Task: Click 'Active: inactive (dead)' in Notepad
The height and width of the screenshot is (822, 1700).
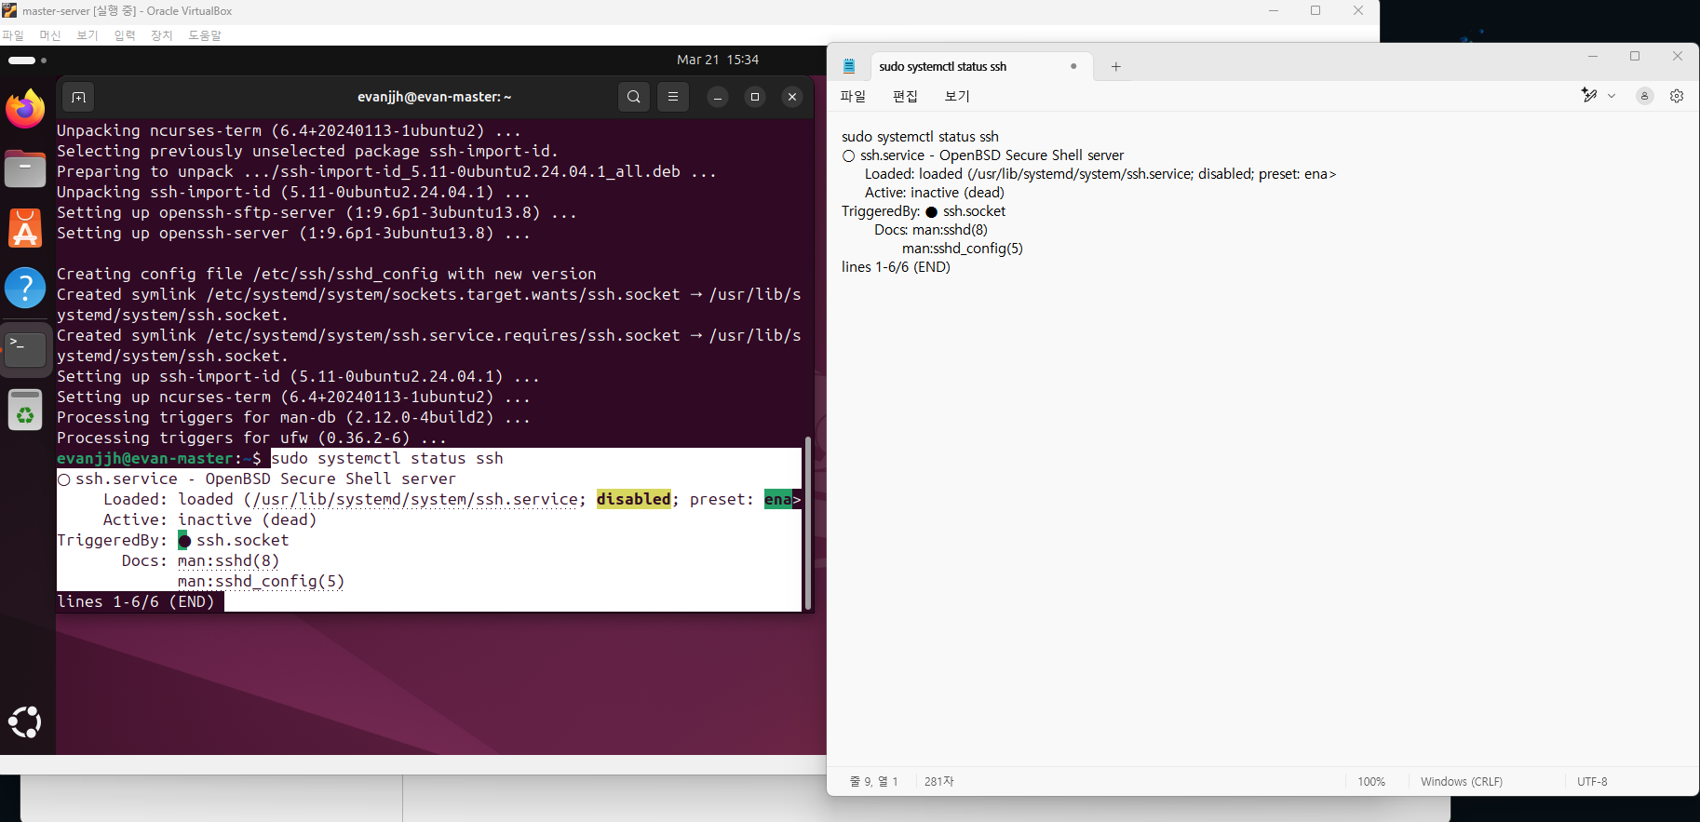Action: click(x=935, y=193)
